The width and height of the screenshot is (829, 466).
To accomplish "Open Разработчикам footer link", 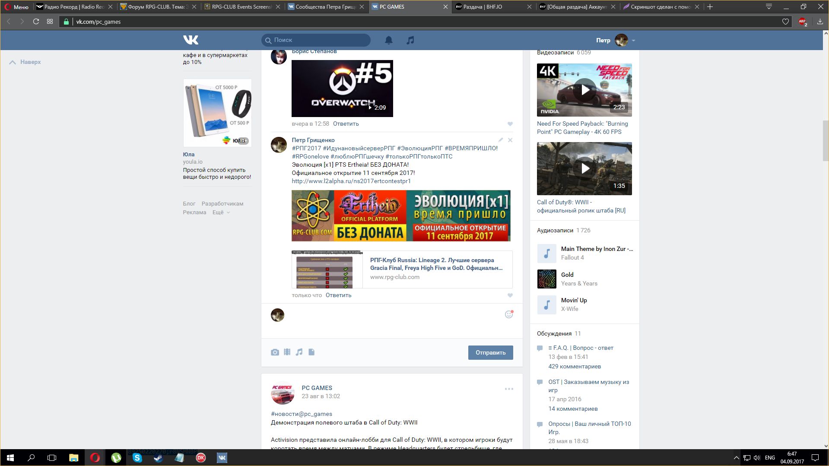I will click(x=222, y=204).
